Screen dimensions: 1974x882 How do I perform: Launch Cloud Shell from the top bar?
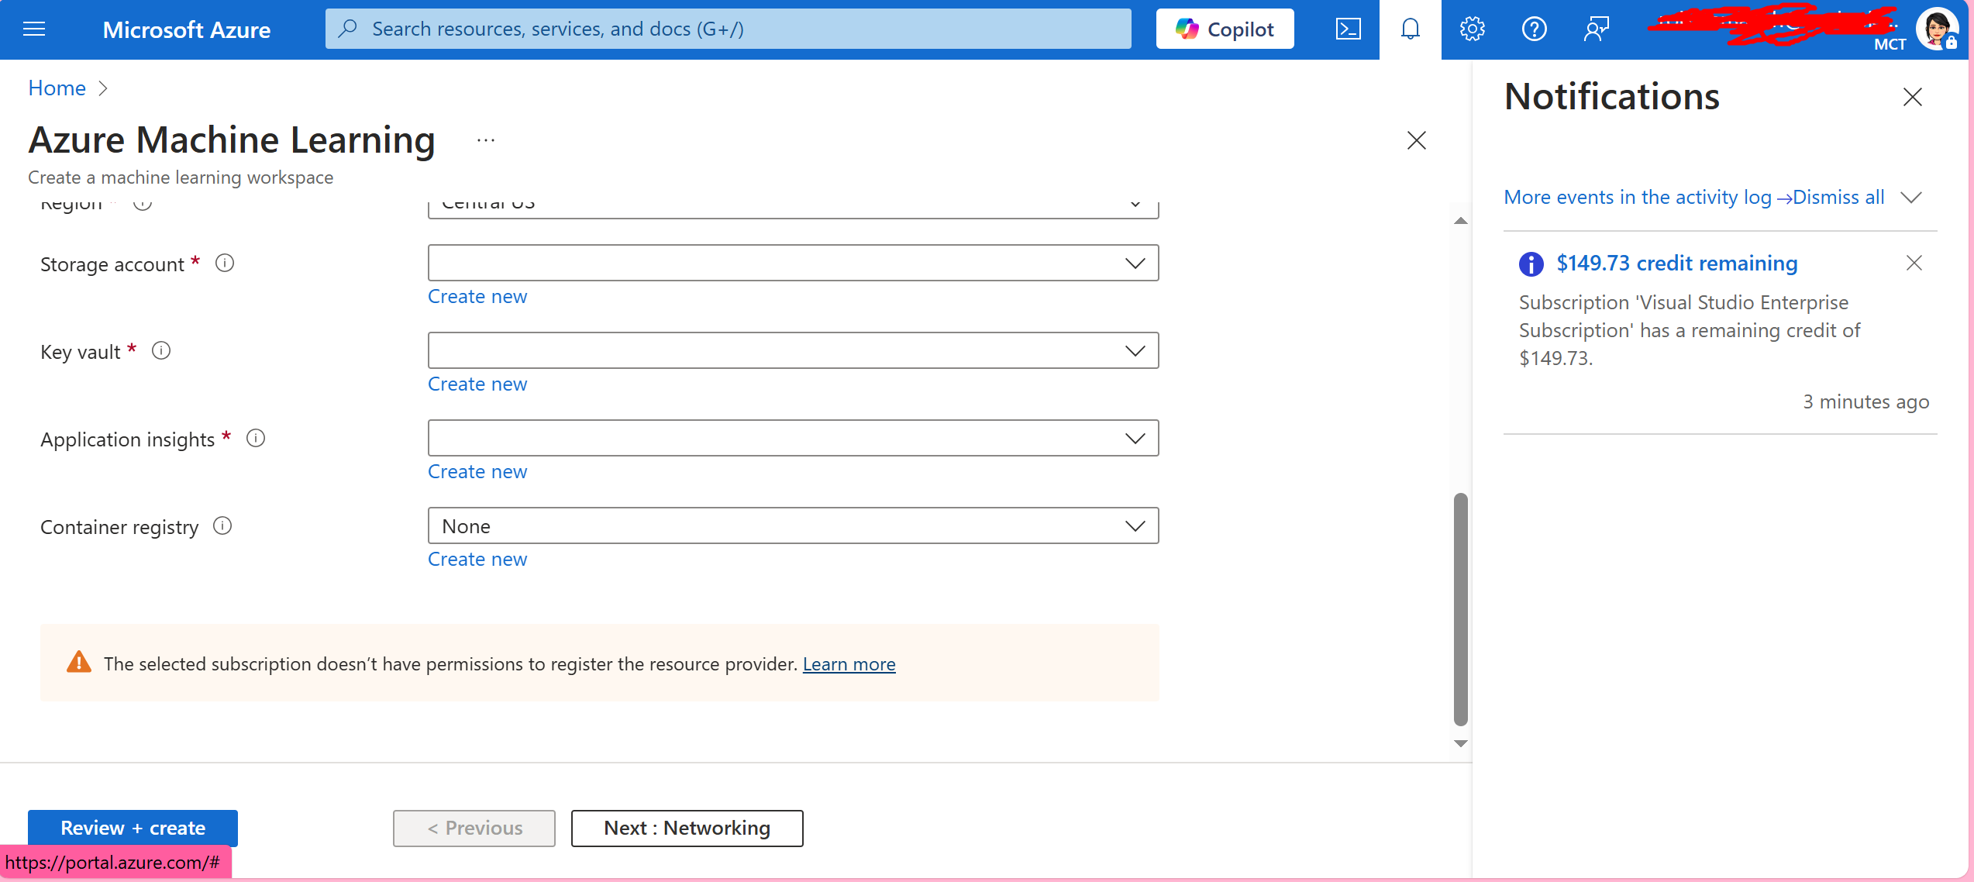tap(1348, 29)
